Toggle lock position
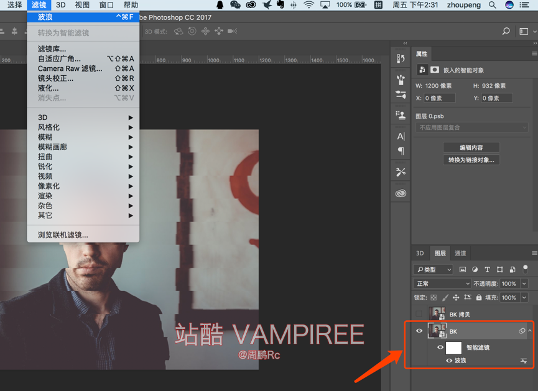The image size is (538, 391). point(456,297)
